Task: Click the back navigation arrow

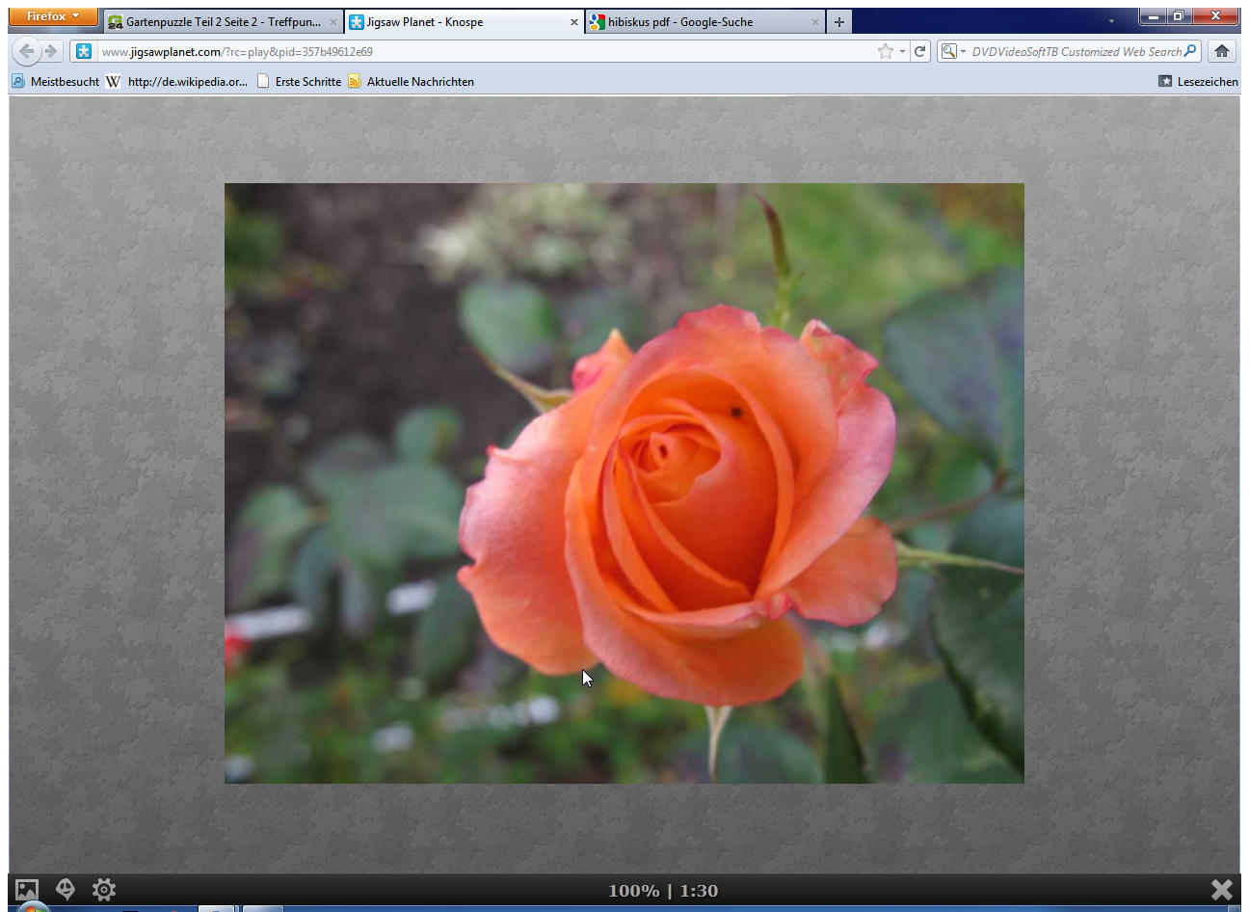Action: click(27, 52)
